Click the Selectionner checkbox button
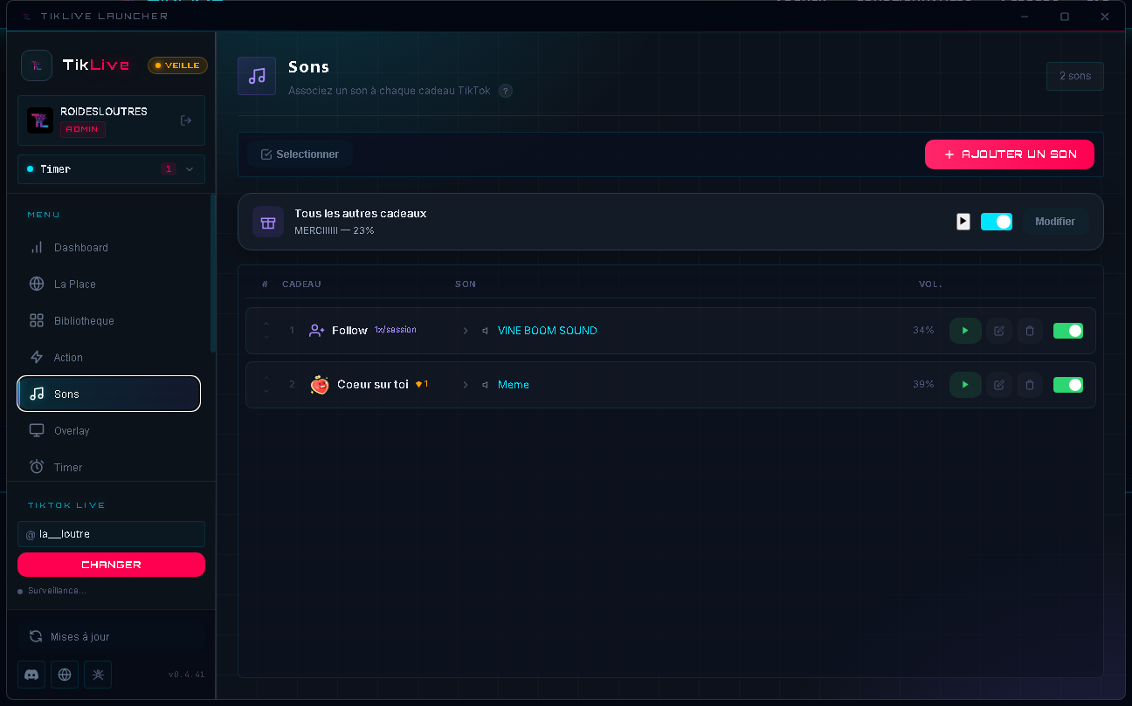This screenshot has width=1132, height=706. tap(300, 154)
